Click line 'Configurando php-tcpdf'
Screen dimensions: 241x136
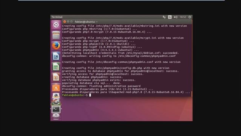tap(102, 47)
